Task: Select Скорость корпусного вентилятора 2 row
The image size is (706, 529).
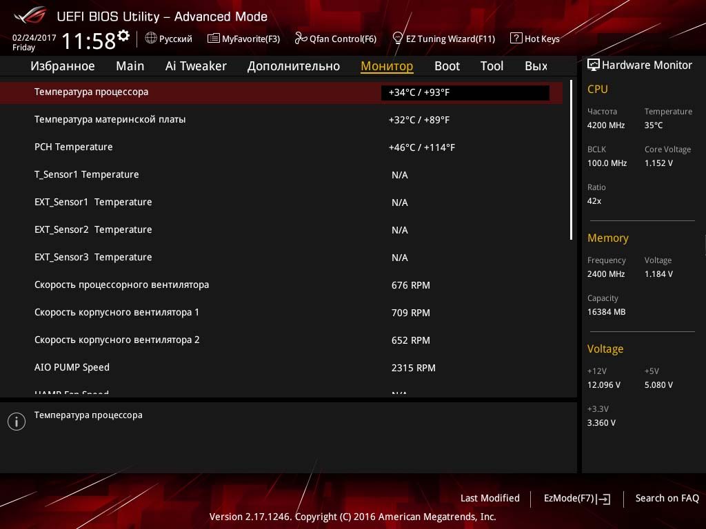Action: pyautogui.click(x=281, y=340)
